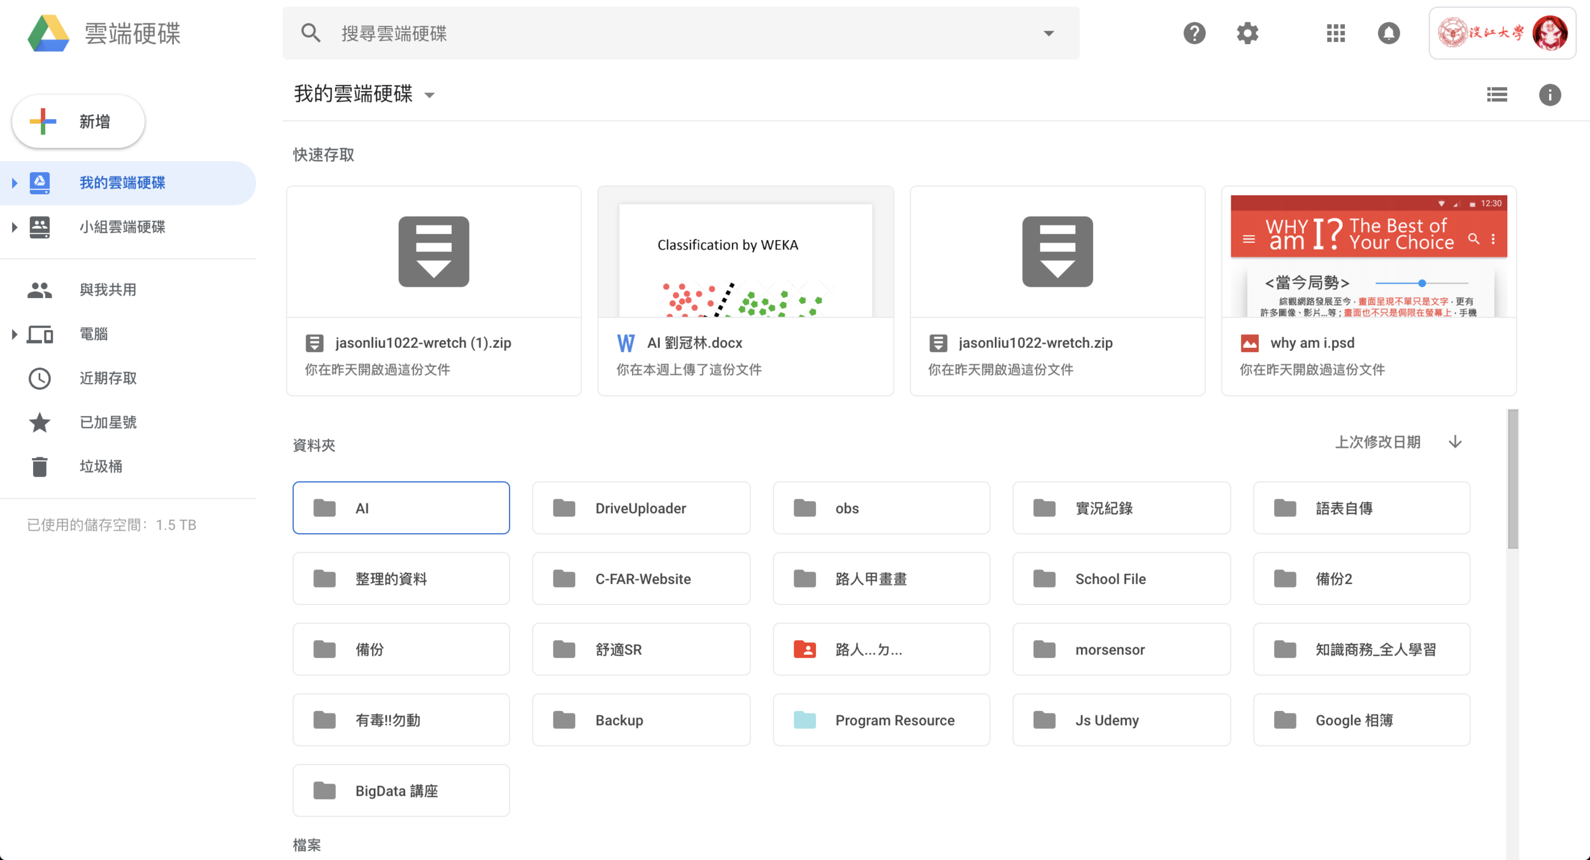The width and height of the screenshot is (1590, 860).
Task: Open 我的雲端硬碟 title dropdown menu
Action: 429,96
